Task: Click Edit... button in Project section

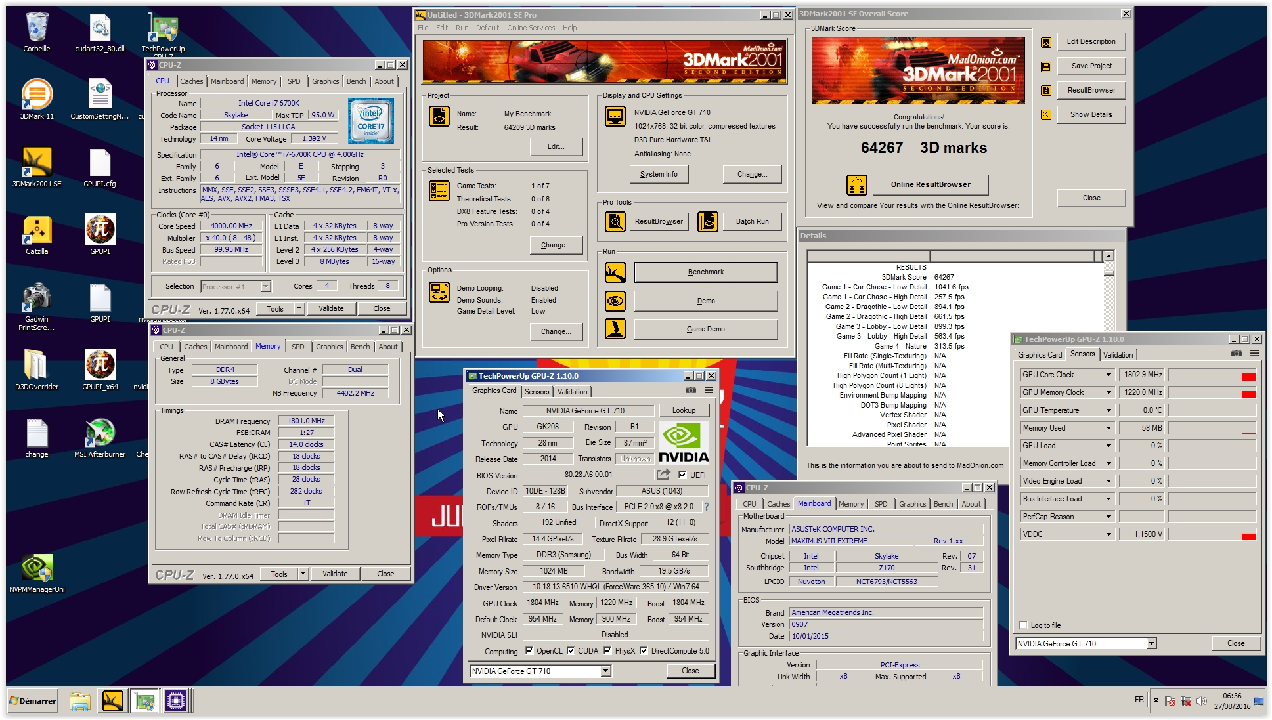Action: pyautogui.click(x=556, y=147)
